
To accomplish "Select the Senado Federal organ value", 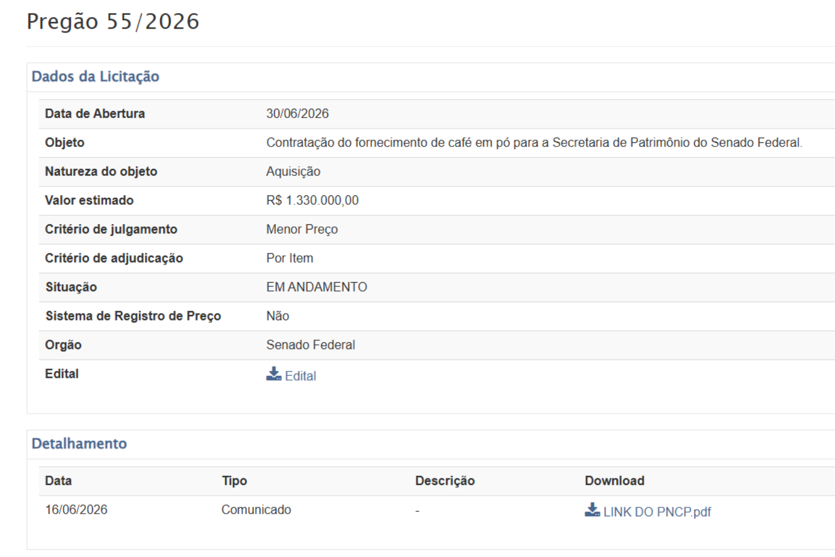I will pyautogui.click(x=310, y=345).
